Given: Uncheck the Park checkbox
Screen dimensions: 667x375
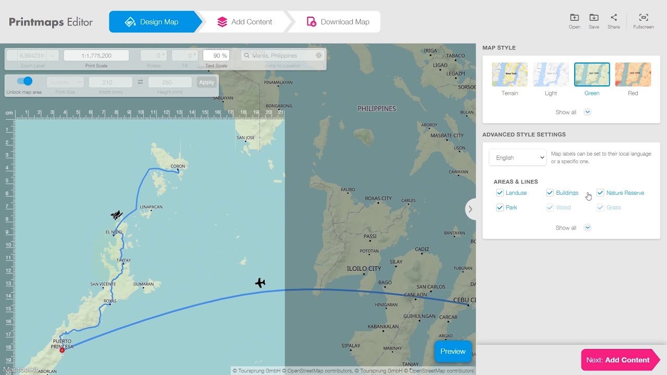Looking at the screenshot, I should coord(500,207).
